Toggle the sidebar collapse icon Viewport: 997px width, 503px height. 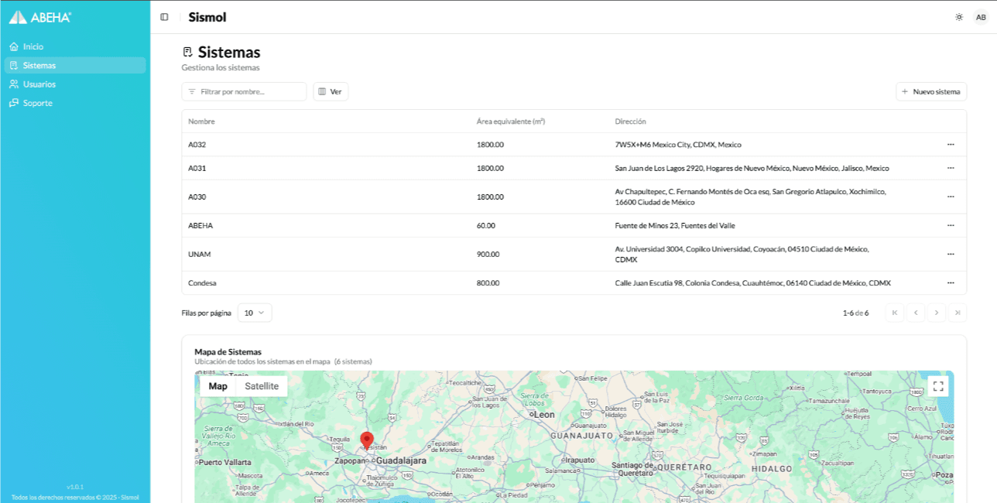(x=164, y=17)
